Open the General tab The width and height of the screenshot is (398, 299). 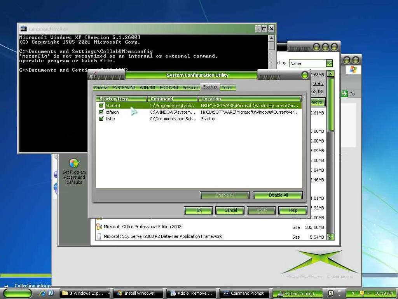[101, 88]
